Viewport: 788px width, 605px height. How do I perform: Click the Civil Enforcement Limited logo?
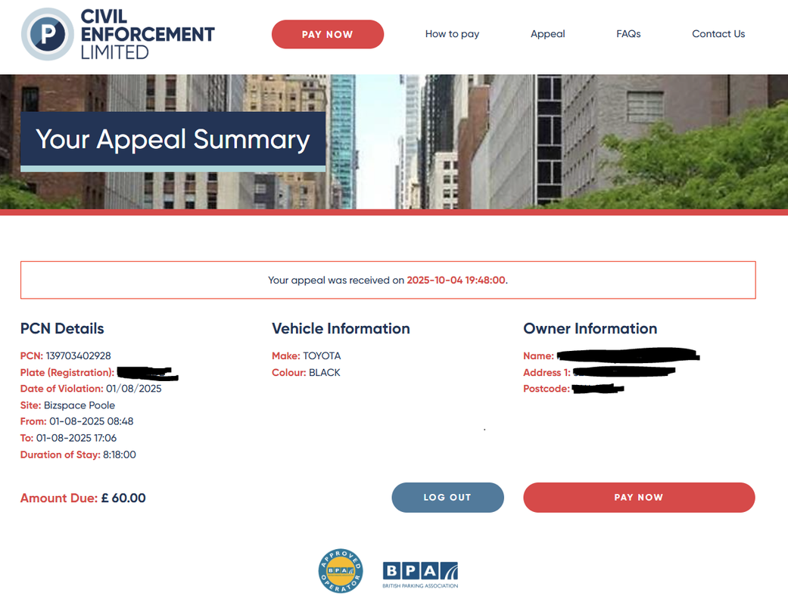pos(117,34)
